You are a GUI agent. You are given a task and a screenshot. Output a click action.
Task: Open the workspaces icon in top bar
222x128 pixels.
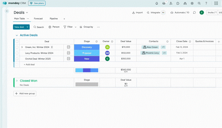[185, 3]
